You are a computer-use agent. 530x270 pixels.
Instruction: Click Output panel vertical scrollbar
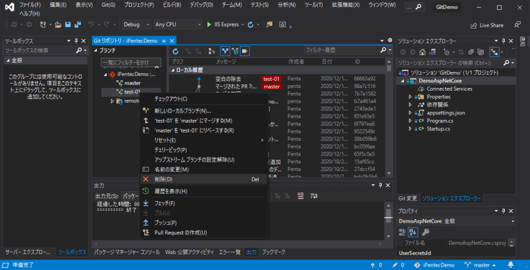coord(388,220)
